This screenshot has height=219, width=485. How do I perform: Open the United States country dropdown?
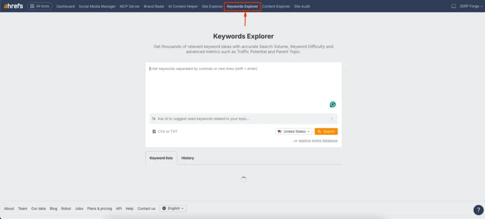click(x=294, y=131)
